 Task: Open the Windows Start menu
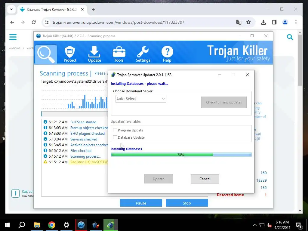click(x=7, y=225)
